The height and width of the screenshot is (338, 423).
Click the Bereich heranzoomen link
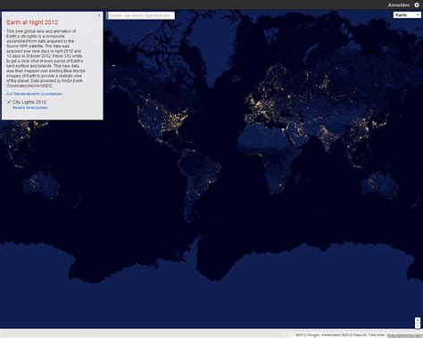pos(30,108)
